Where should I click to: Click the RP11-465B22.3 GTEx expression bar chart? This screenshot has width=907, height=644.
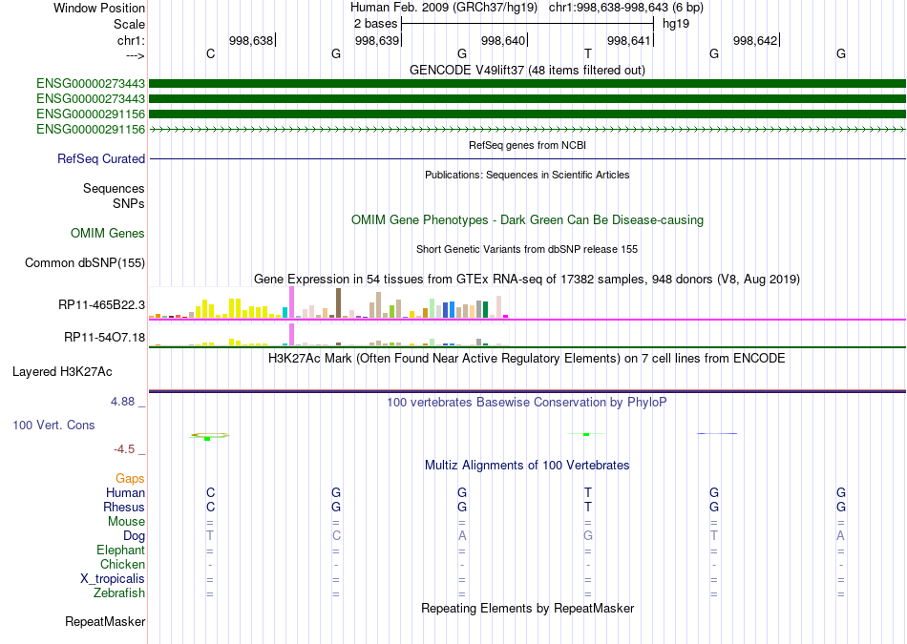pyautogui.click(x=328, y=303)
